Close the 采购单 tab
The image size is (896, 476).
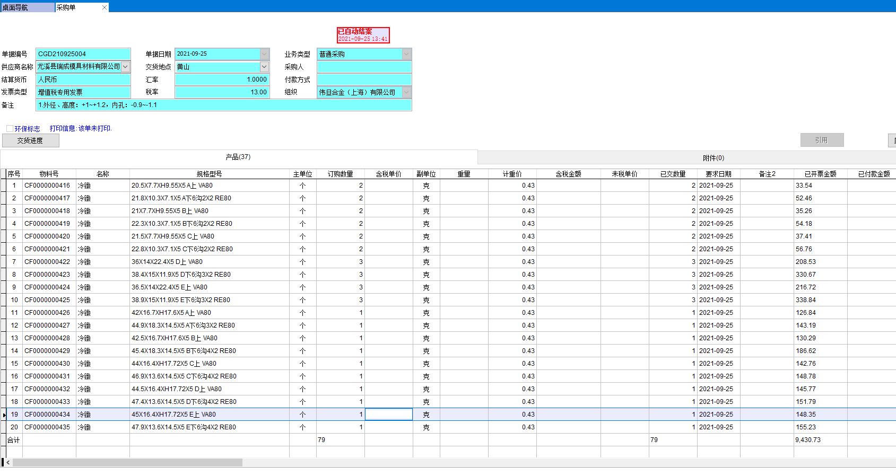tap(104, 7)
